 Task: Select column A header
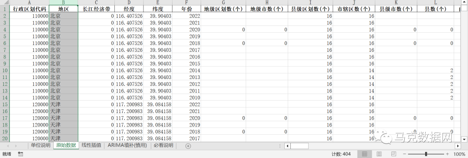click(29, 3)
